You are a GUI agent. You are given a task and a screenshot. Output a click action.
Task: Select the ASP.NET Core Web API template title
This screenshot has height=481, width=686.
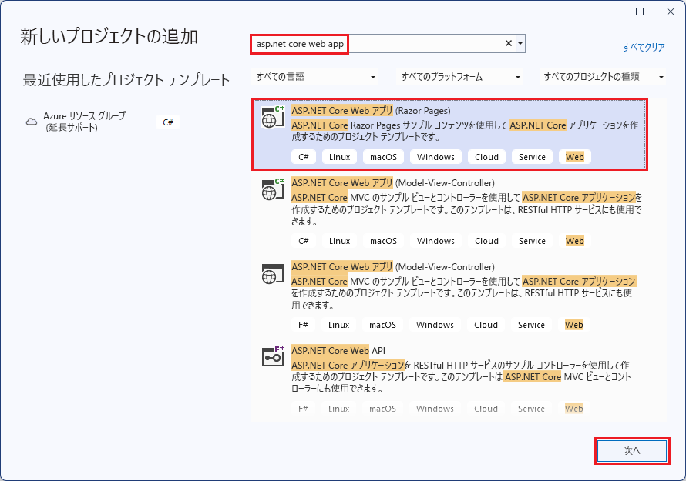coord(338,350)
